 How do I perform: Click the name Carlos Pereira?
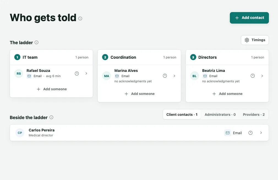click(x=42, y=130)
